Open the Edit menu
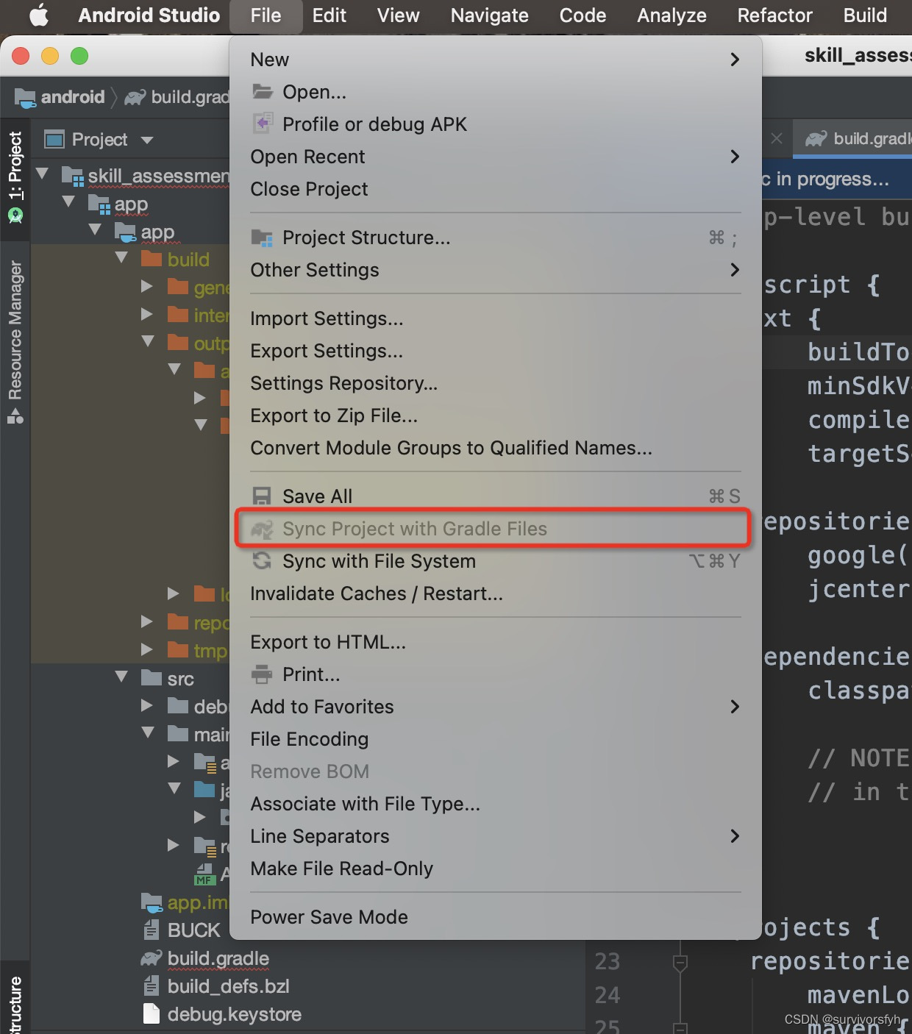 coord(329,15)
